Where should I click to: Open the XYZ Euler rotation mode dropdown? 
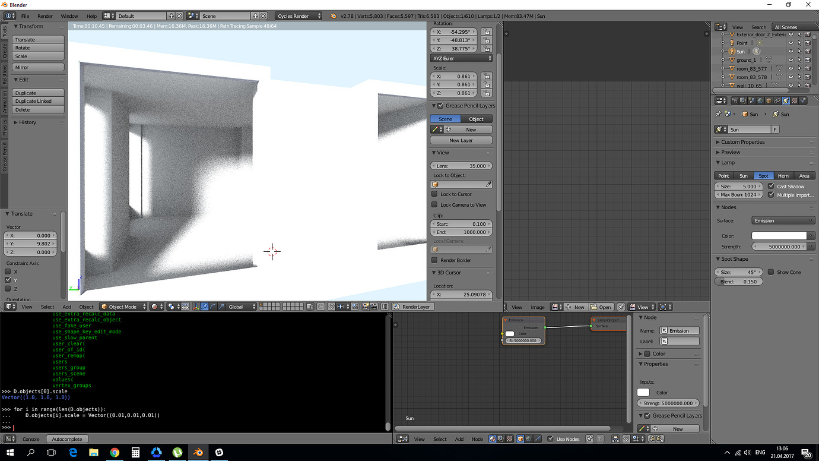click(461, 58)
